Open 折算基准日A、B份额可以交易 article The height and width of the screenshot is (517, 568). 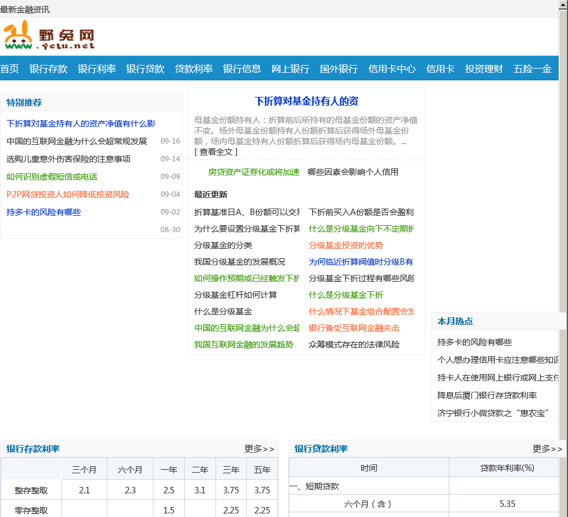pyautogui.click(x=247, y=212)
